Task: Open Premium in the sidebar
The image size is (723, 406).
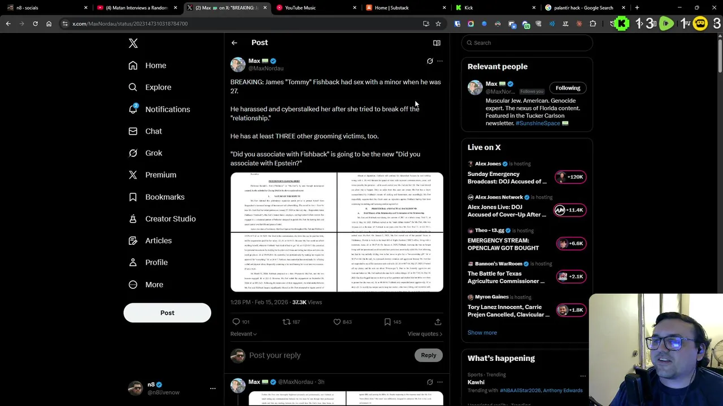Action: tap(153, 175)
